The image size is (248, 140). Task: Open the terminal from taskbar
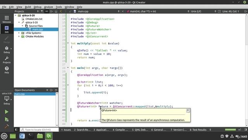click(31, 136)
